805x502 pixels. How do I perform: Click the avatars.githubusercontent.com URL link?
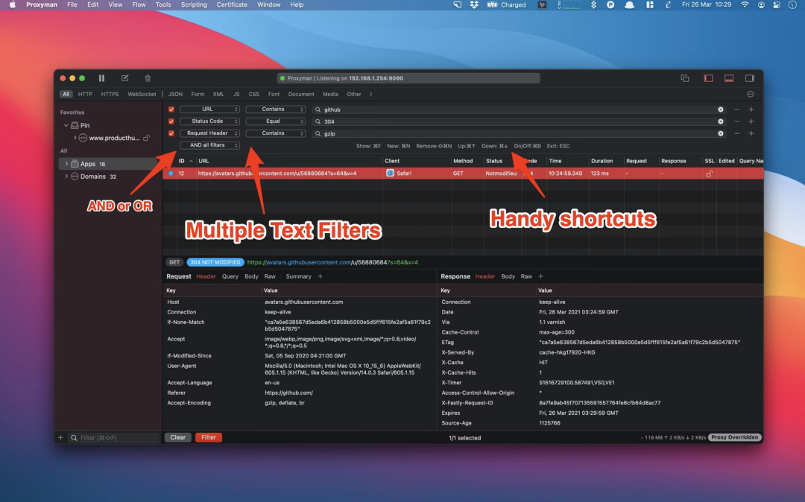[332, 262]
